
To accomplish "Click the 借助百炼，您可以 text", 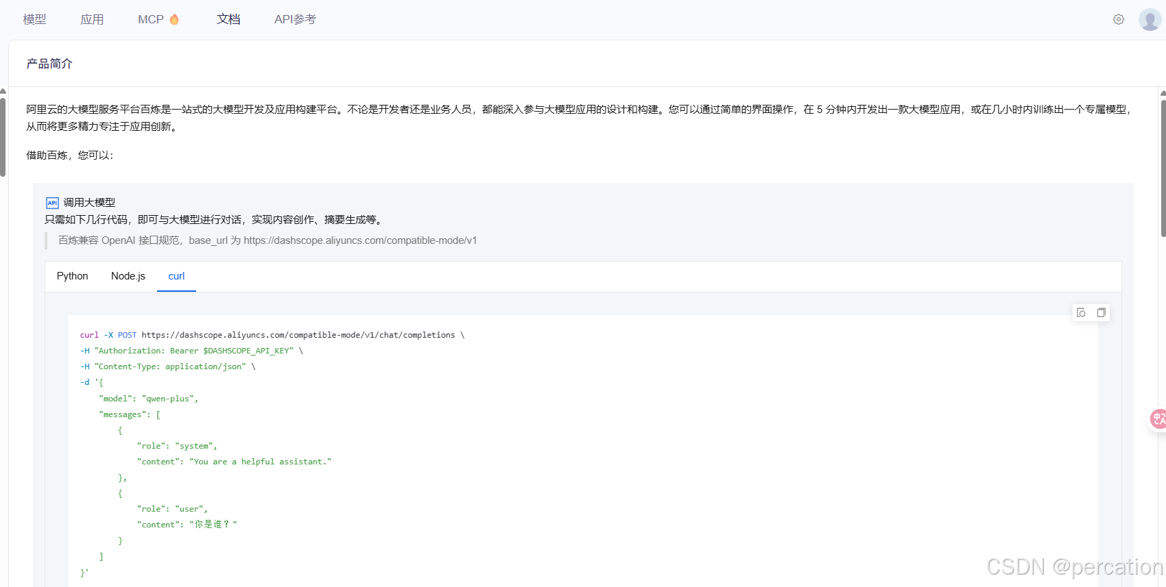I will click(x=70, y=155).
